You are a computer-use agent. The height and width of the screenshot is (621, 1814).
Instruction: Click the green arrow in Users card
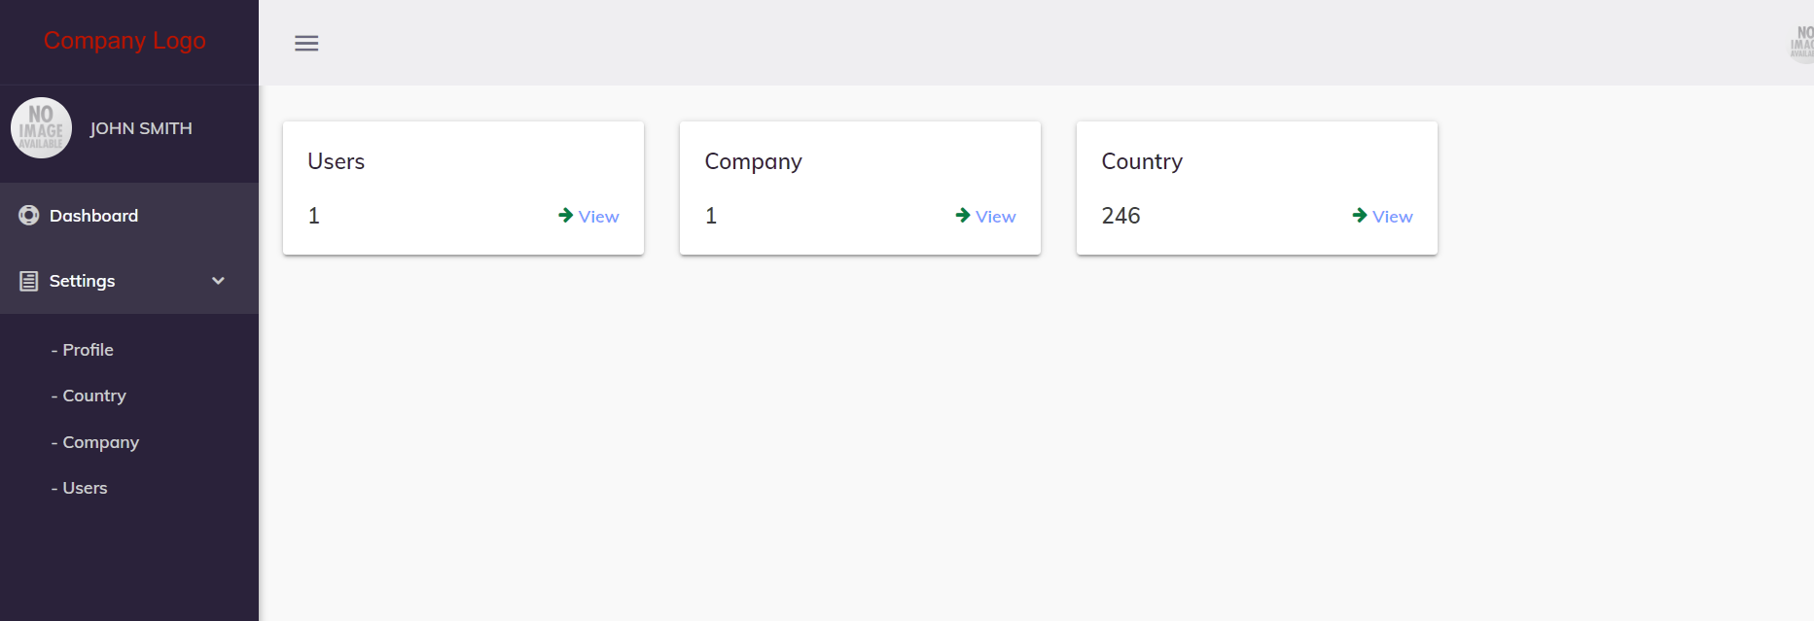click(565, 216)
